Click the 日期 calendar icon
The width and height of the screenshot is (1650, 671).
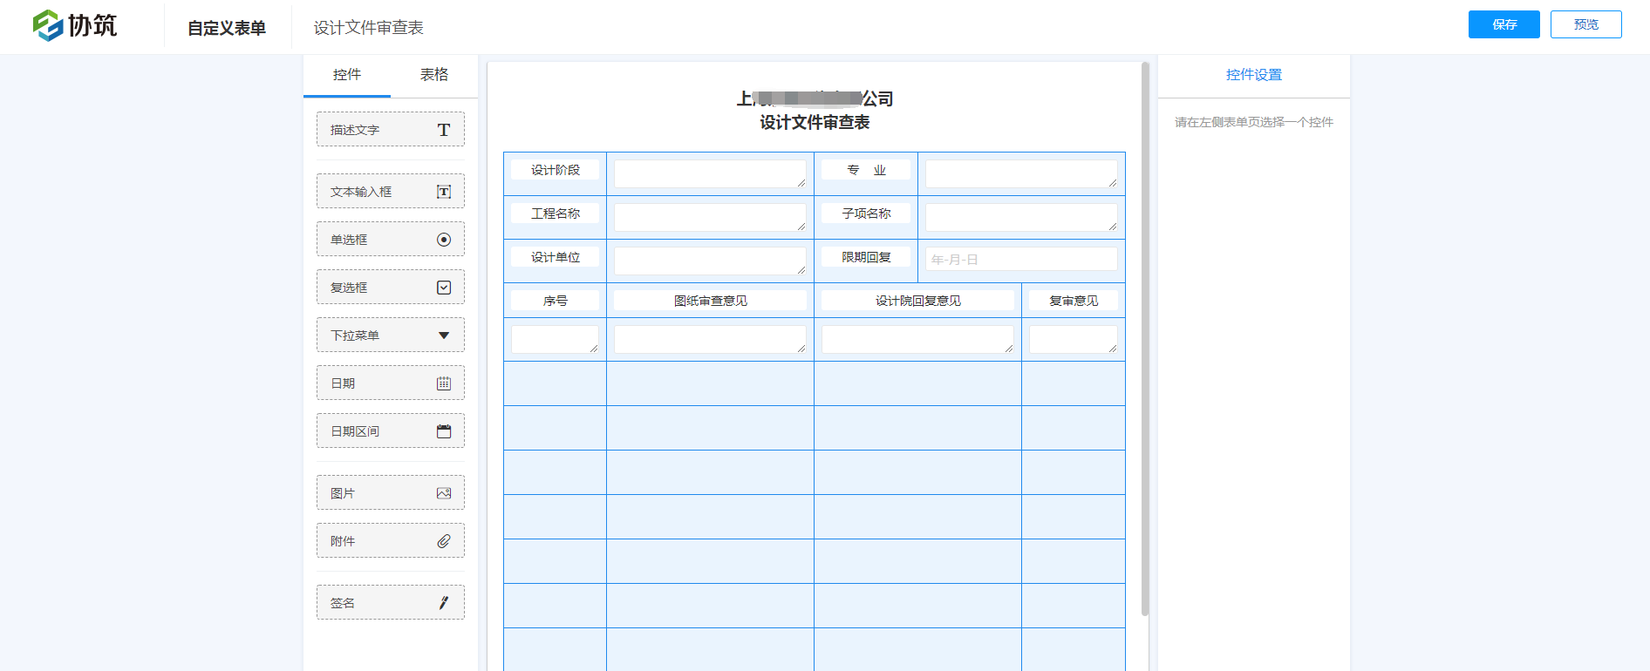click(443, 383)
